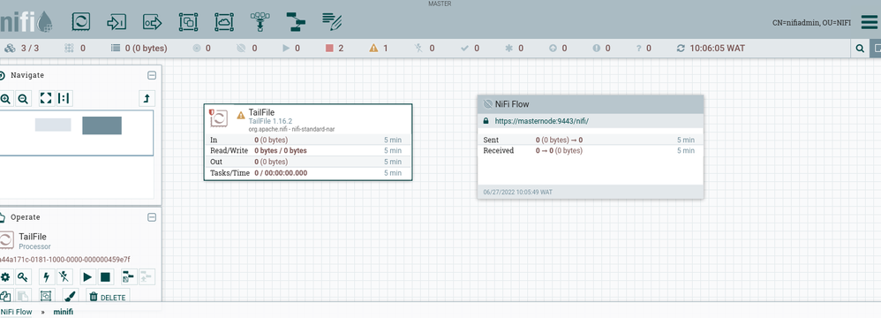Open TailFile configuration gear in Operate

pyautogui.click(x=5, y=277)
